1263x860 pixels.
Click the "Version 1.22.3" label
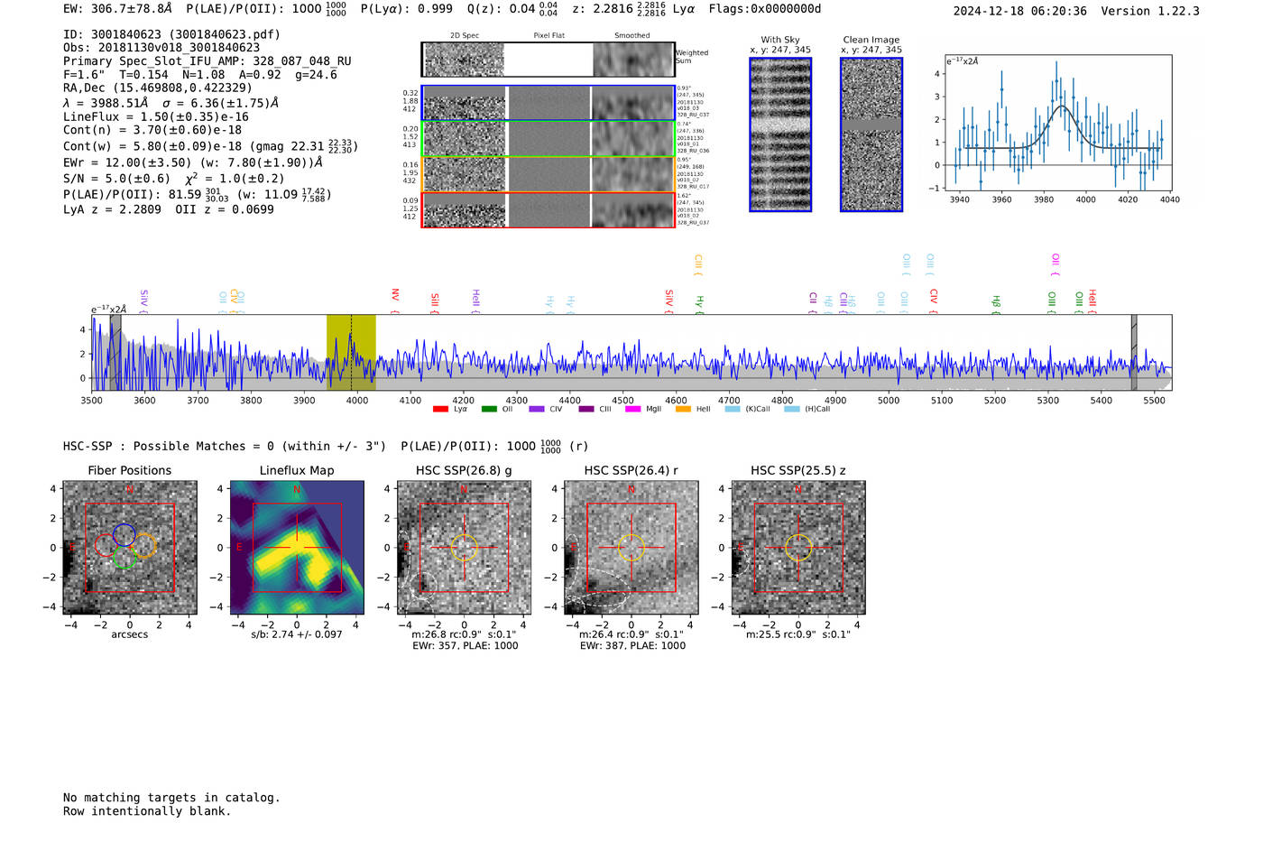pyautogui.click(x=1150, y=11)
